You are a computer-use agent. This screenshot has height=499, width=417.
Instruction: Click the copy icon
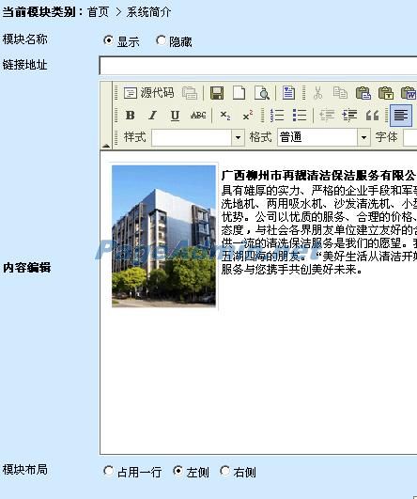pyautogui.click(x=340, y=93)
